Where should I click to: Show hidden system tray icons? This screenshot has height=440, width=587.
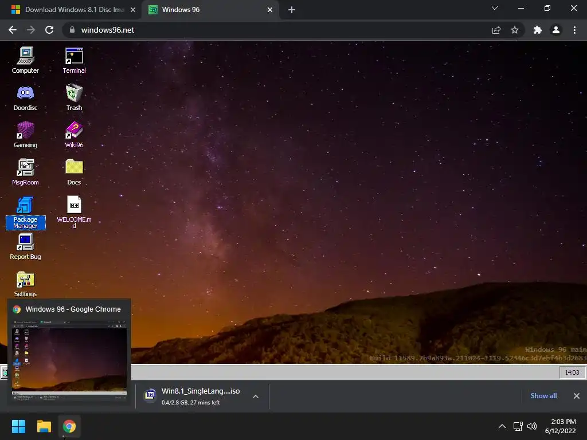coord(502,426)
